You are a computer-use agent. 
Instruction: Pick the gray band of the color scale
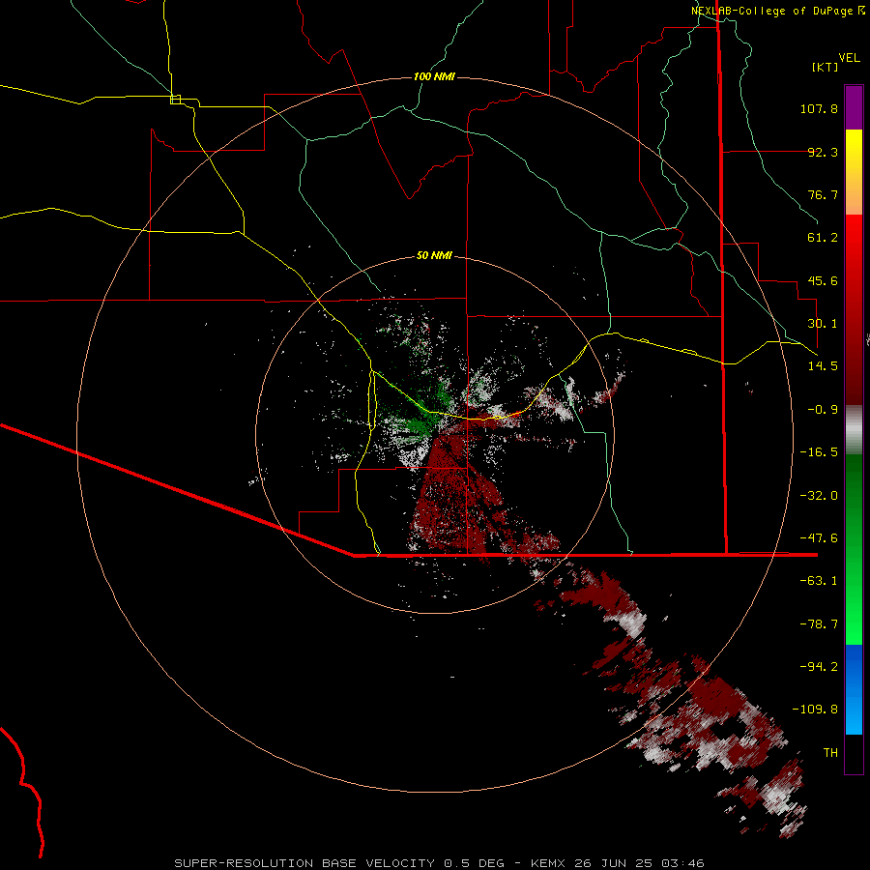coord(854,429)
